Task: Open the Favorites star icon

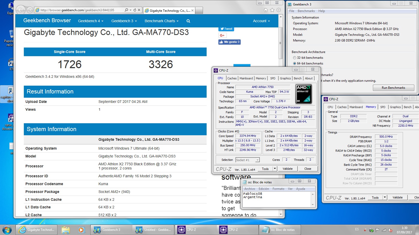Action: (272, 10)
